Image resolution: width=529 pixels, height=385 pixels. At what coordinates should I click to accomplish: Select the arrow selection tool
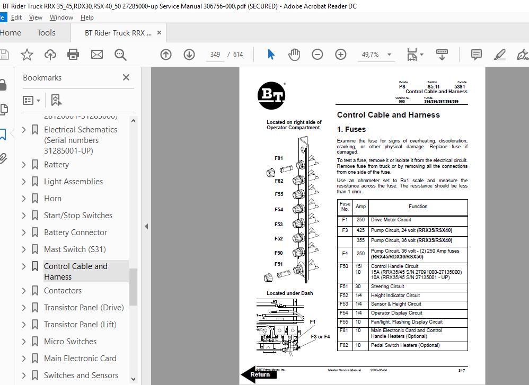point(271,54)
